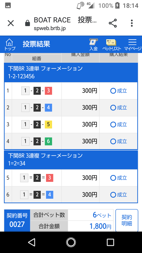
Task: Close the browser tab with X
Action: coord(11,23)
